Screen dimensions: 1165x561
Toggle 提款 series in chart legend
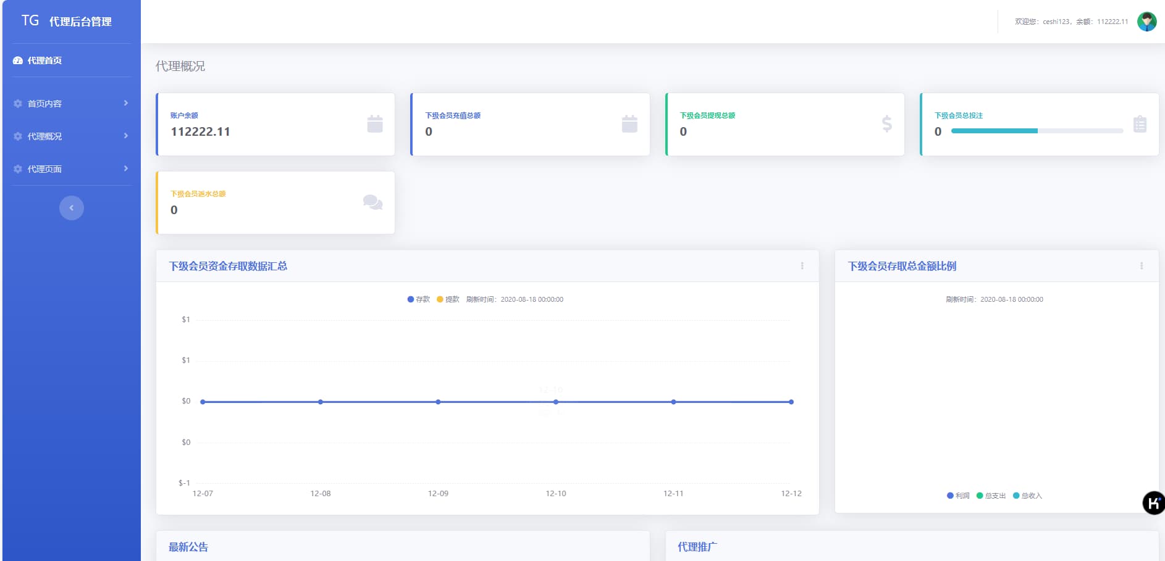click(x=448, y=299)
